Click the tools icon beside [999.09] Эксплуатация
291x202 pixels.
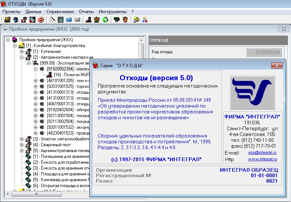coord(35,63)
